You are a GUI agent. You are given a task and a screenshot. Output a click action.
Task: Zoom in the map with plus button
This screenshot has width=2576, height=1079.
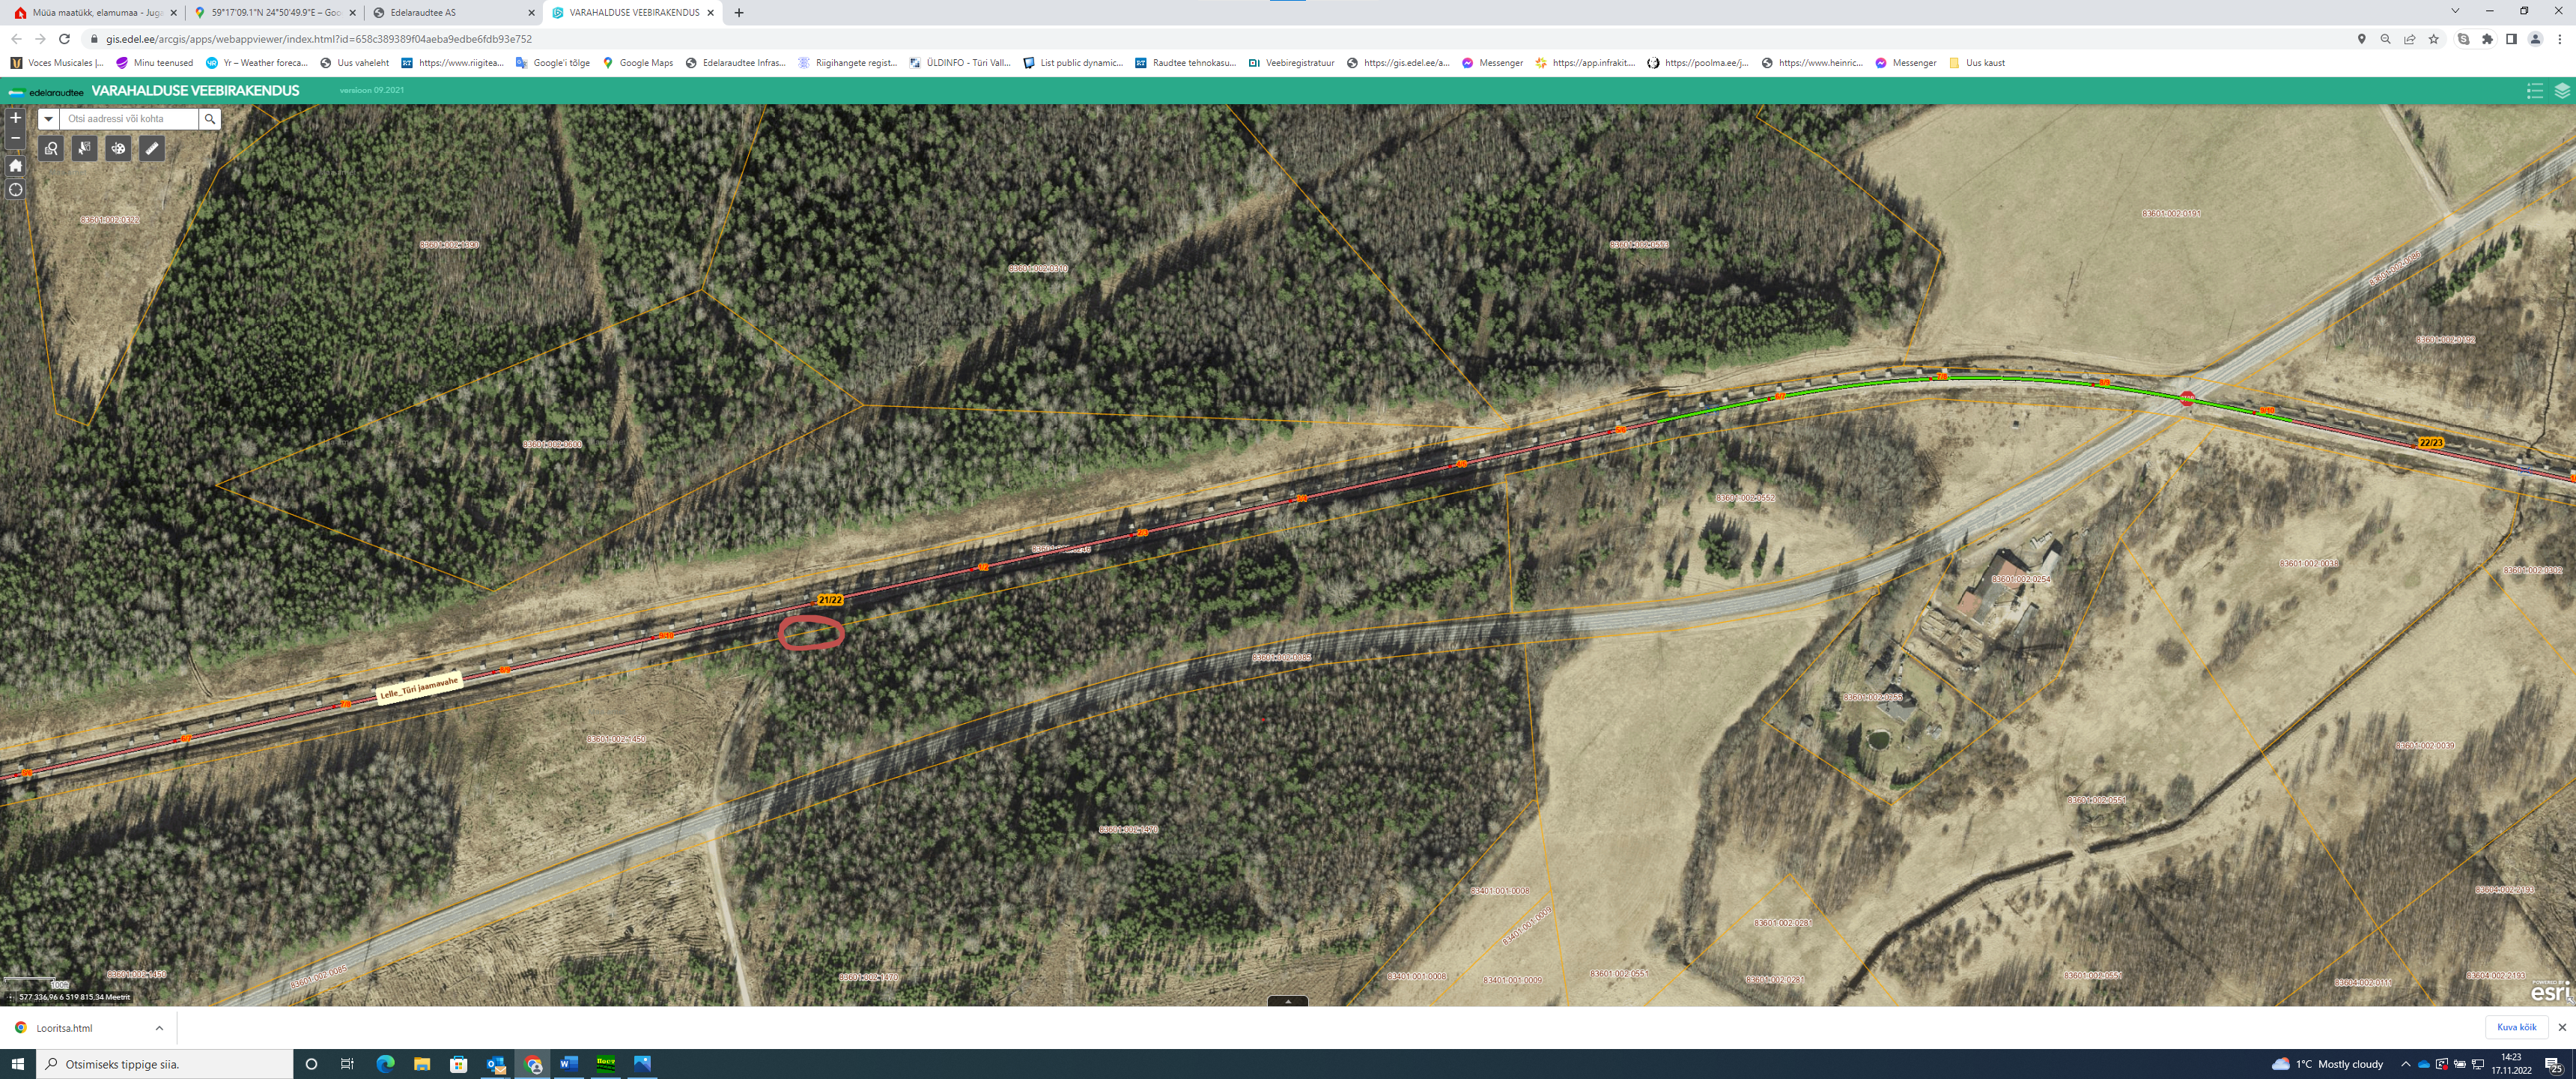coord(15,118)
